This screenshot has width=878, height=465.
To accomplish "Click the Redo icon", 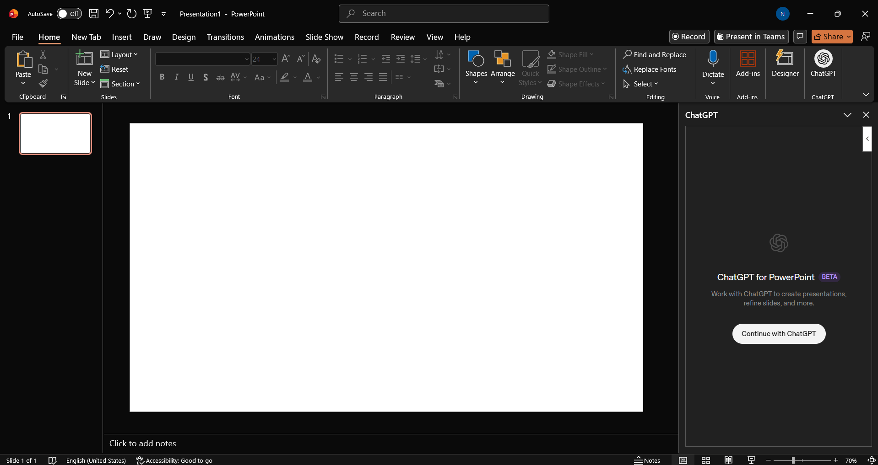I will coord(132,14).
